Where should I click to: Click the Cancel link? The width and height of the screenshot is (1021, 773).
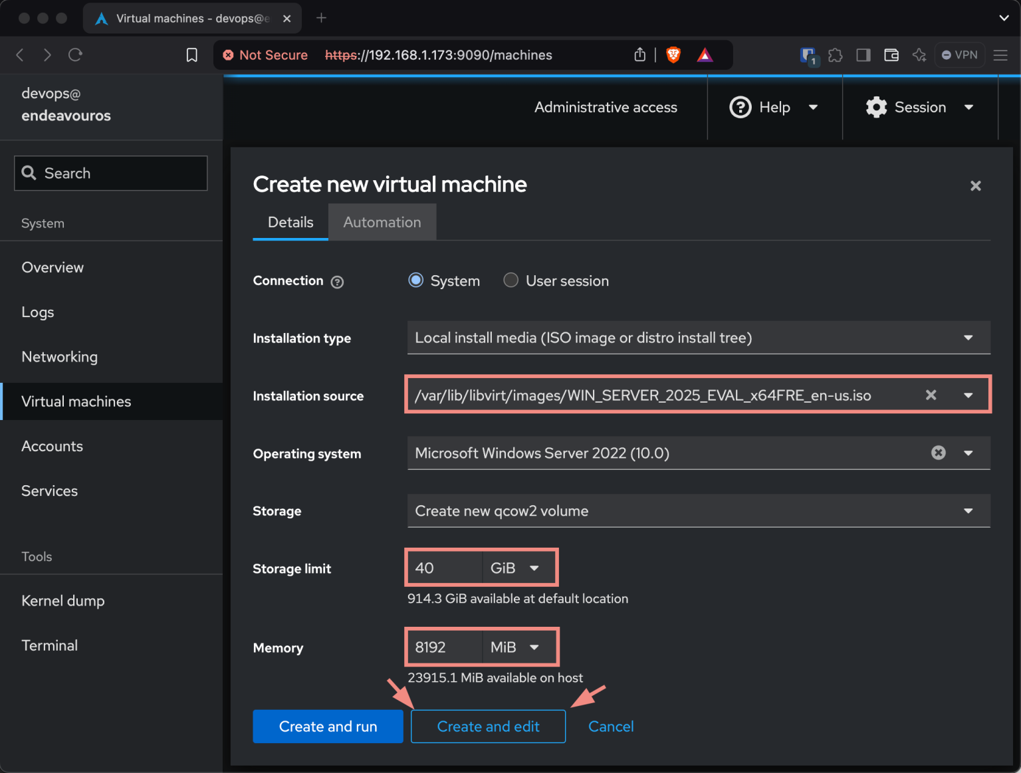611,726
